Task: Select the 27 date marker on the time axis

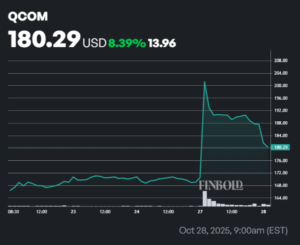Action: click(x=200, y=212)
